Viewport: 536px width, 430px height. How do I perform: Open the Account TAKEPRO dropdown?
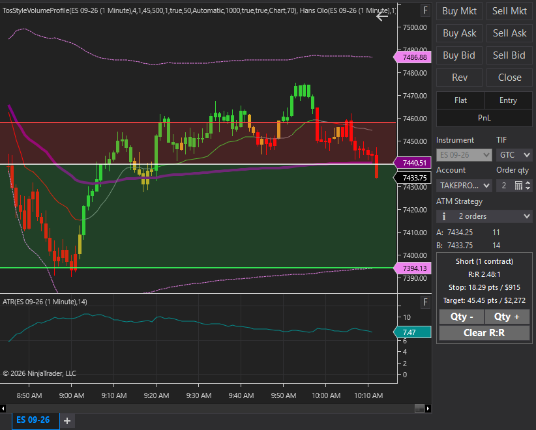(464, 186)
